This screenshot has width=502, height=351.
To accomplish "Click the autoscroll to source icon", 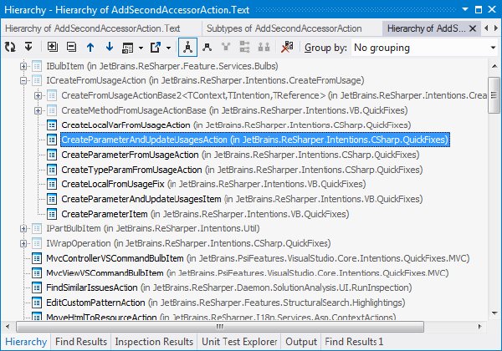I will click(28, 47).
